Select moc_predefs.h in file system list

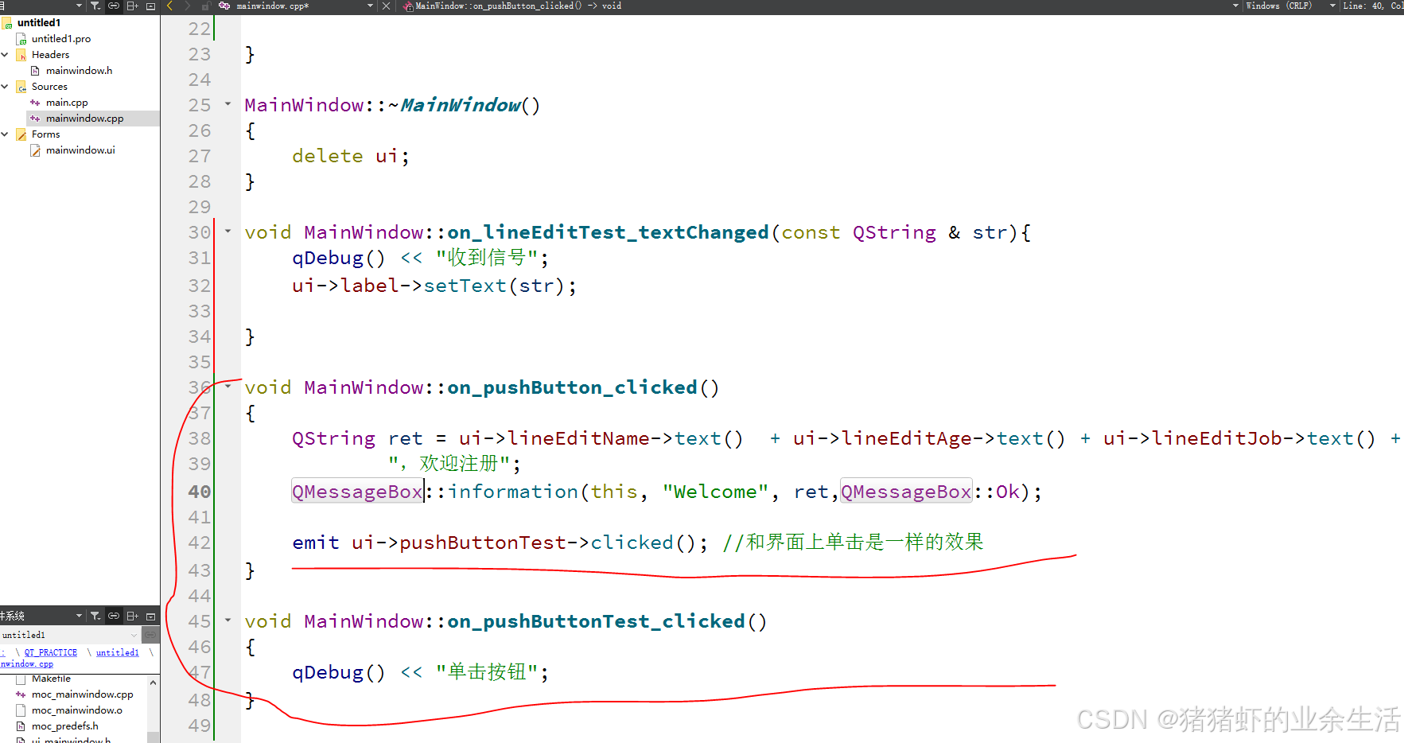point(64,726)
